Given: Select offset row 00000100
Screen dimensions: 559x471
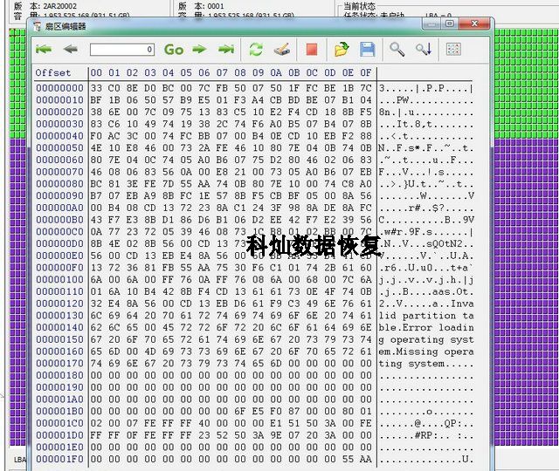Looking at the screenshot, I should tap(59, 279).
